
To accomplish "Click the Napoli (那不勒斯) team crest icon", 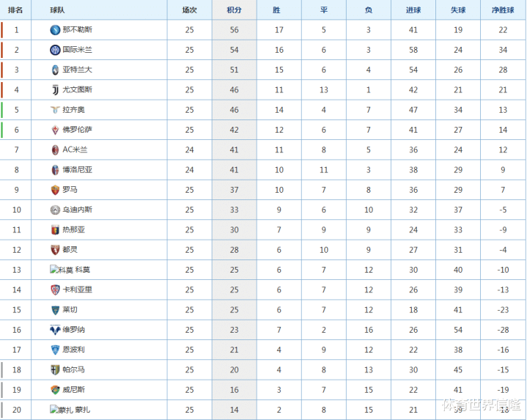I will tap(55, 30).
